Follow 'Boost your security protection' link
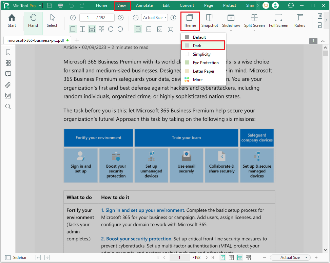The width and height of the screenshot is (330, 263). coord(136,239)
